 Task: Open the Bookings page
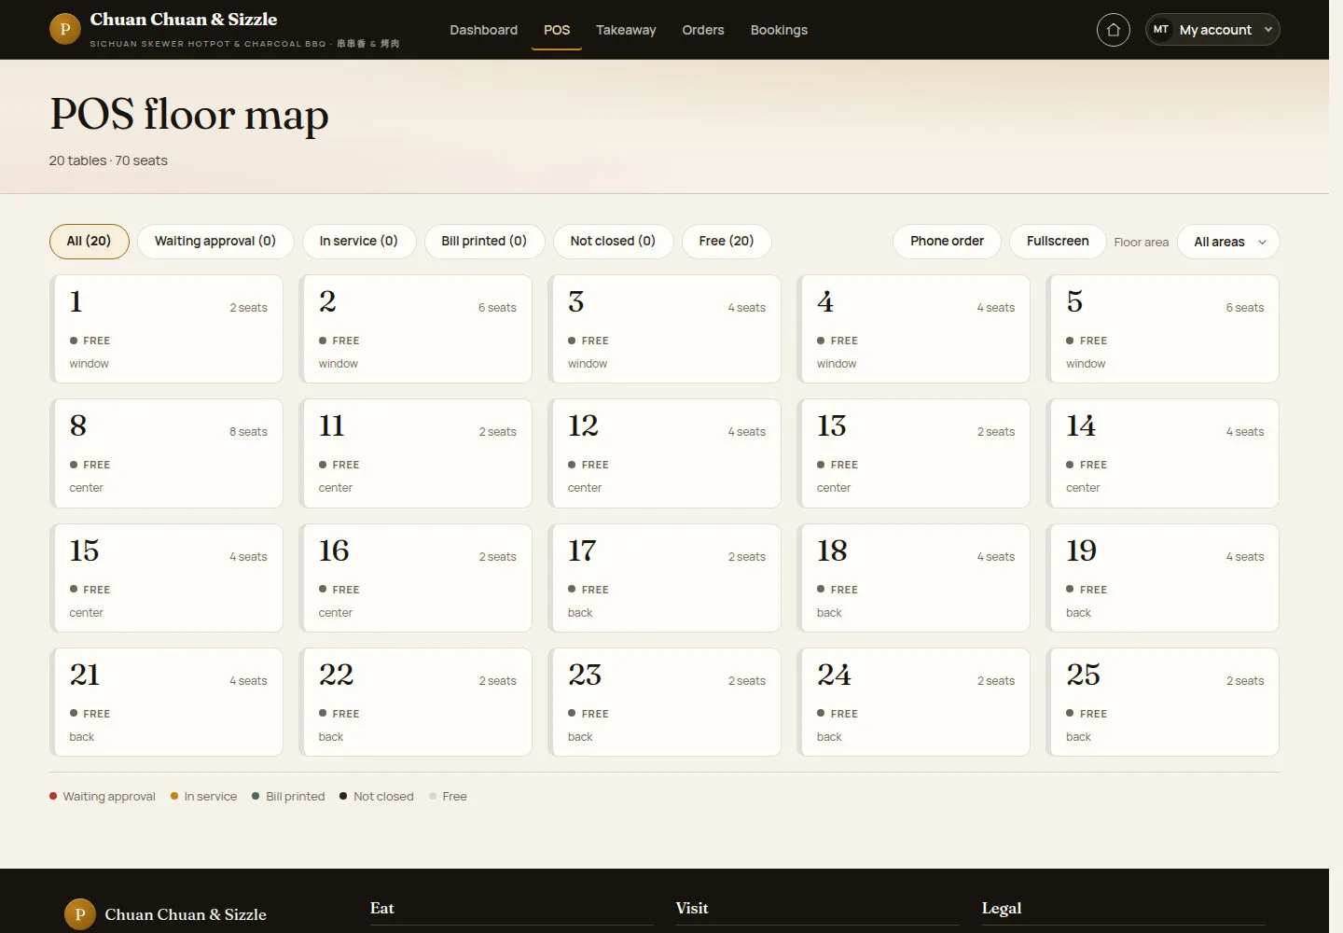pyautogui.click(x=779, y=30)
